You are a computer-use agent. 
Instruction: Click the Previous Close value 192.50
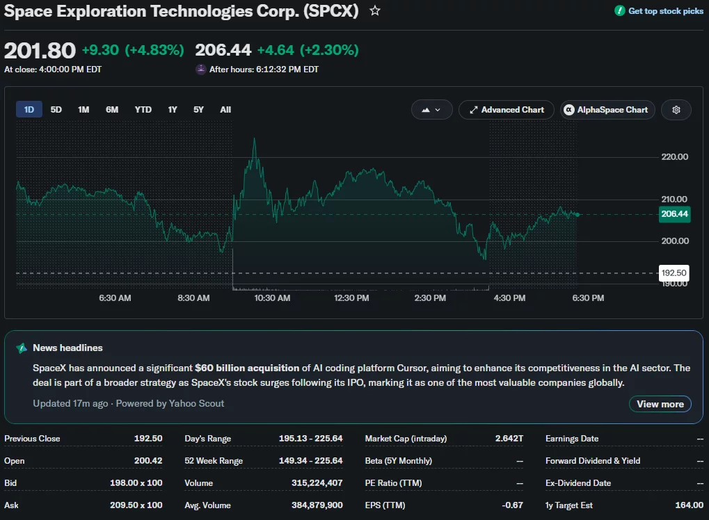pos(148,438)
